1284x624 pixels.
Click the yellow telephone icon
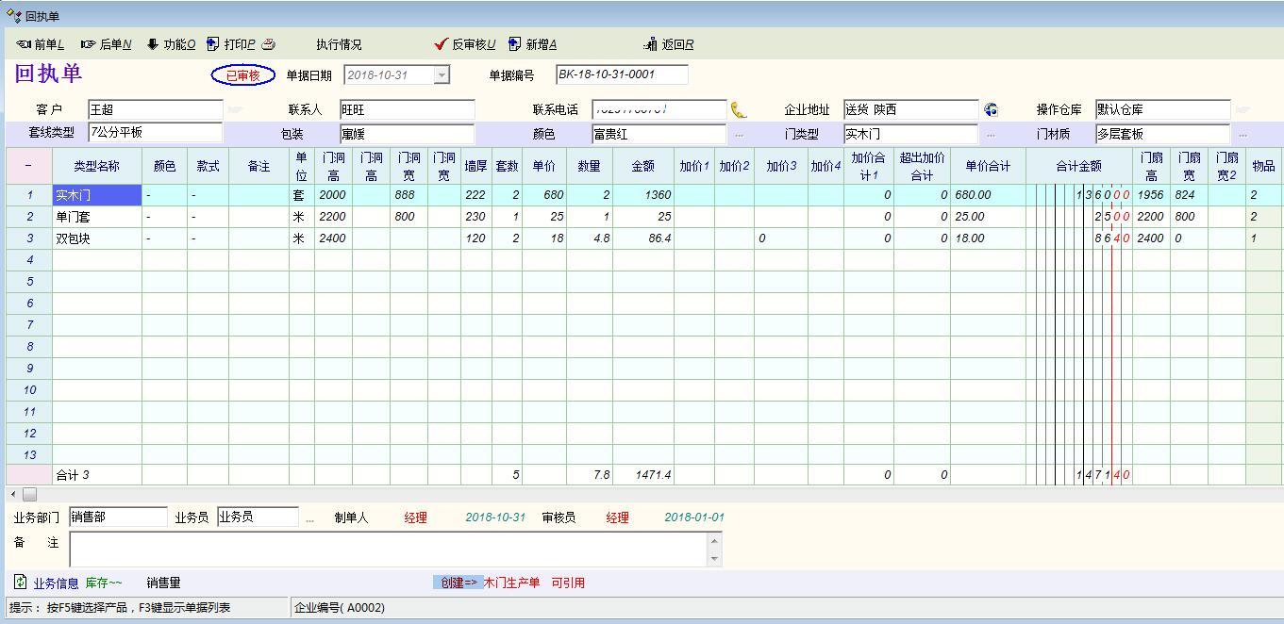tap(739, 110)
